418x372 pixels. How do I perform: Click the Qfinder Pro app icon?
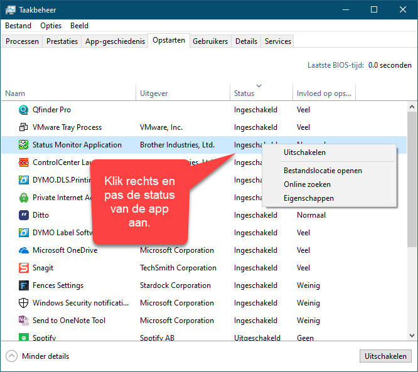(x=23, y=110)
